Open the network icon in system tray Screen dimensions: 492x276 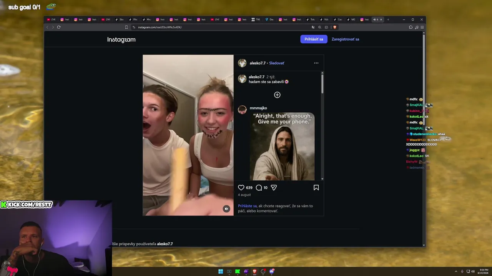pos(468,271)
